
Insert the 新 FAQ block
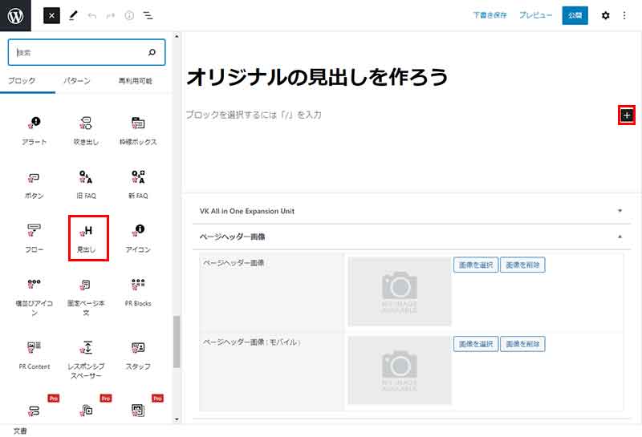[138, 184]
